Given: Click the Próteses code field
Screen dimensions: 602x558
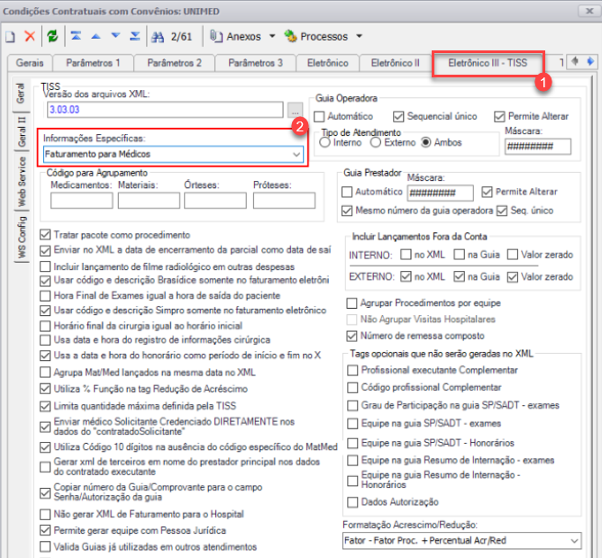Looking at the screenshot, I should click(284, 201).
